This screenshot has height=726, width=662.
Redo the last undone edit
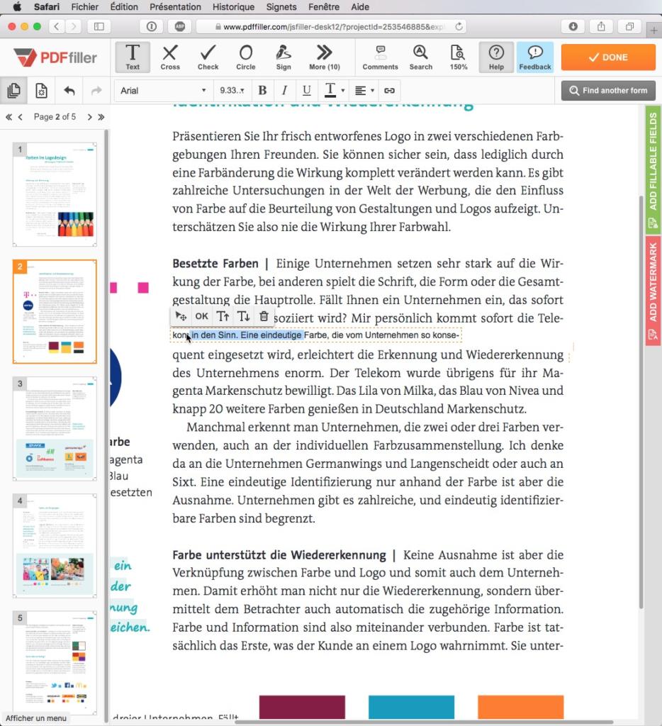[96, 90]
